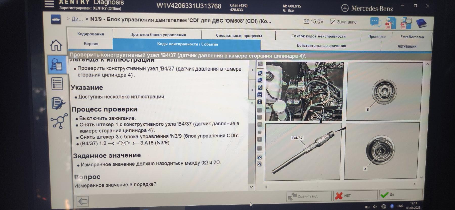The image size is (455, 210).
Task: Open the Erstellerdaten tab
Action: [x=412, y=37]
